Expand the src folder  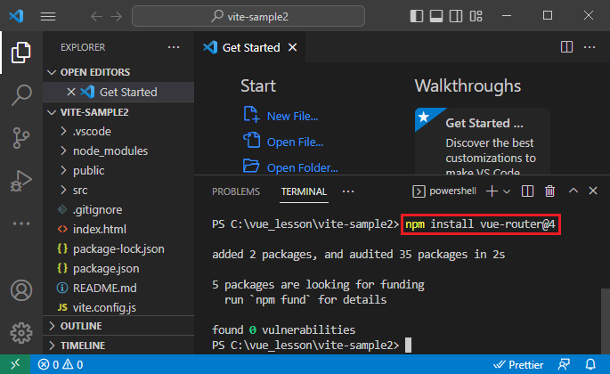(x=118, y=191)
